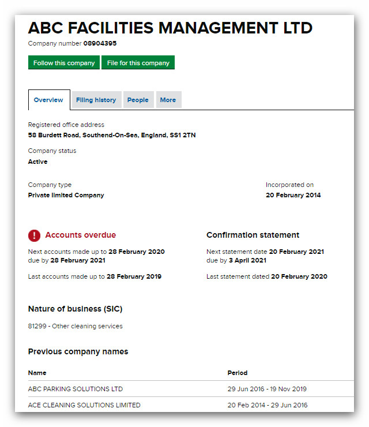Click the Period column header
This screenshot has height=427, width=369.
(x=237, y=373)
